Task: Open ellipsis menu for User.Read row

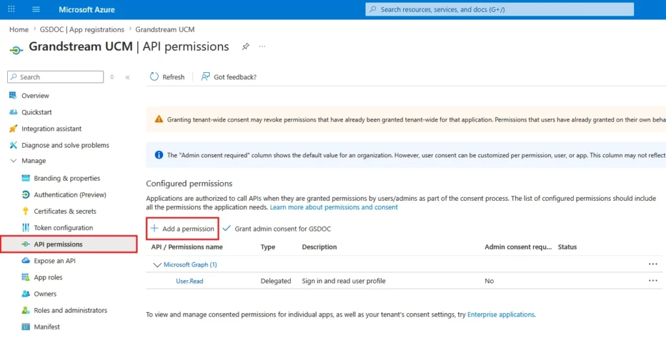Action: 653,281
